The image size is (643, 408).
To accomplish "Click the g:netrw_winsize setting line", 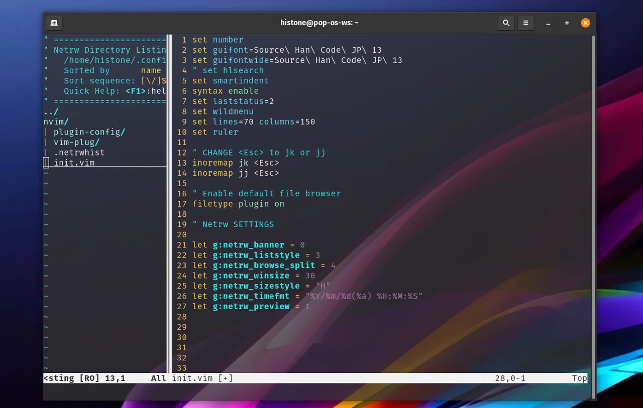I will click(x=254, y=276).
